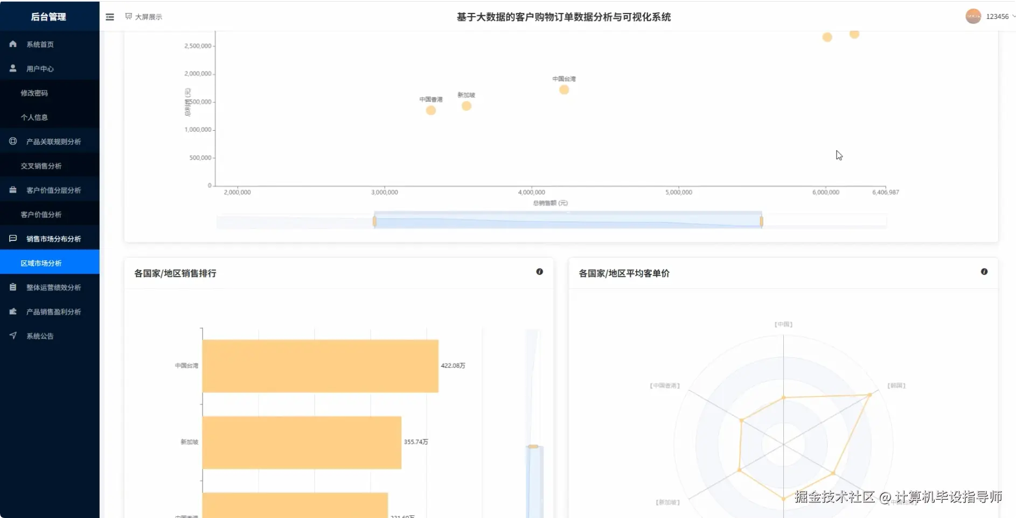Select the 中国香港 scatter point
Viewport: 1016px width, 518px height.
430,110
